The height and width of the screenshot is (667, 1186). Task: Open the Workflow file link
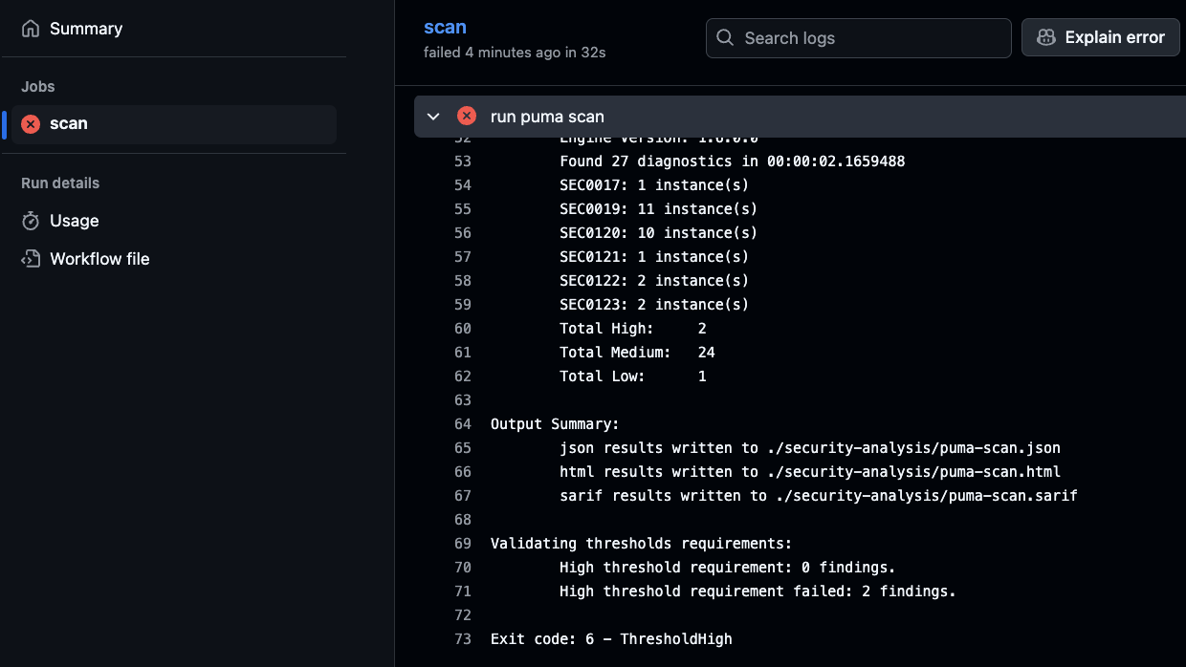click(99, 259)
